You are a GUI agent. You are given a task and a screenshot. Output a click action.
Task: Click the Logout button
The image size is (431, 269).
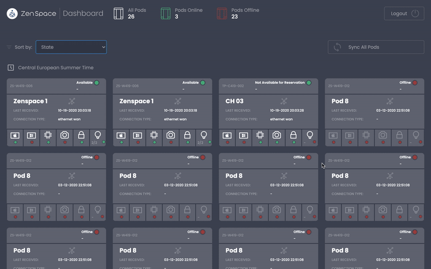(404, 13)
